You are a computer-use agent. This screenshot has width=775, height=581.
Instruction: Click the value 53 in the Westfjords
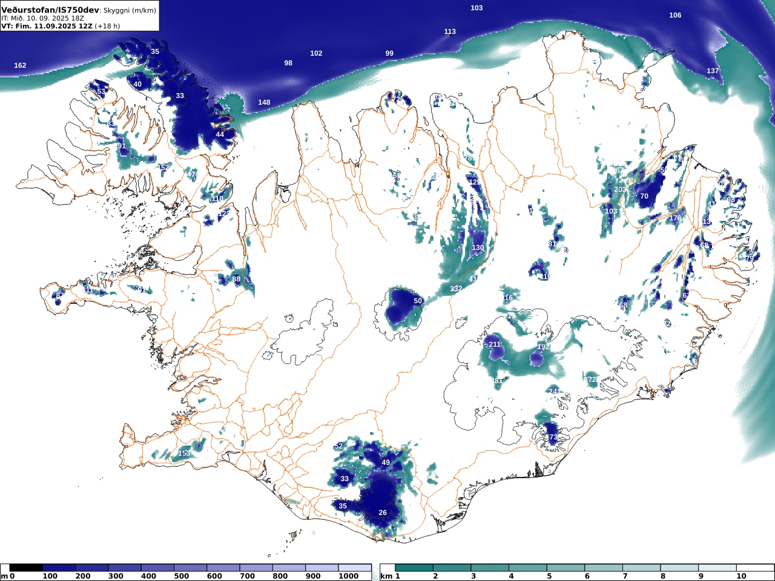pyautogui.click(x=101, y=91)
